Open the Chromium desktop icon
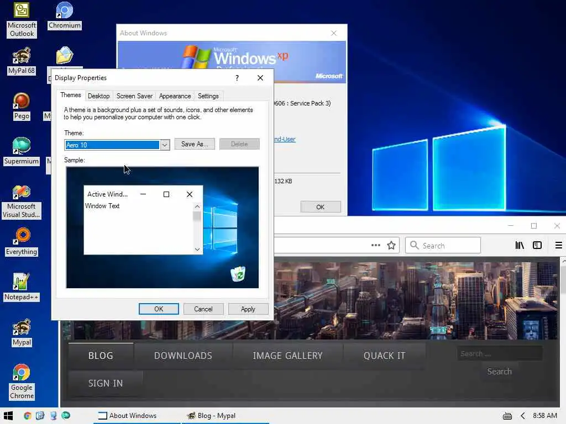 point(65,15)
